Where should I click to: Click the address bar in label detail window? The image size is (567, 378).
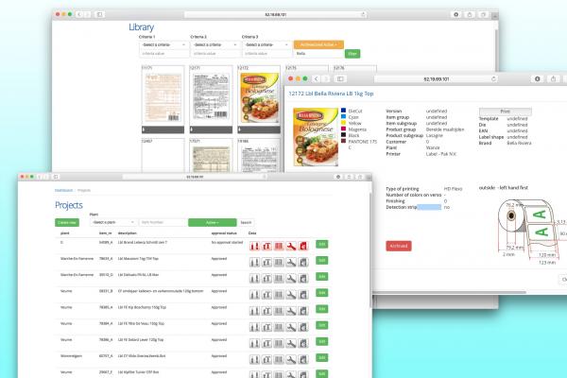[x=436, y=78]
